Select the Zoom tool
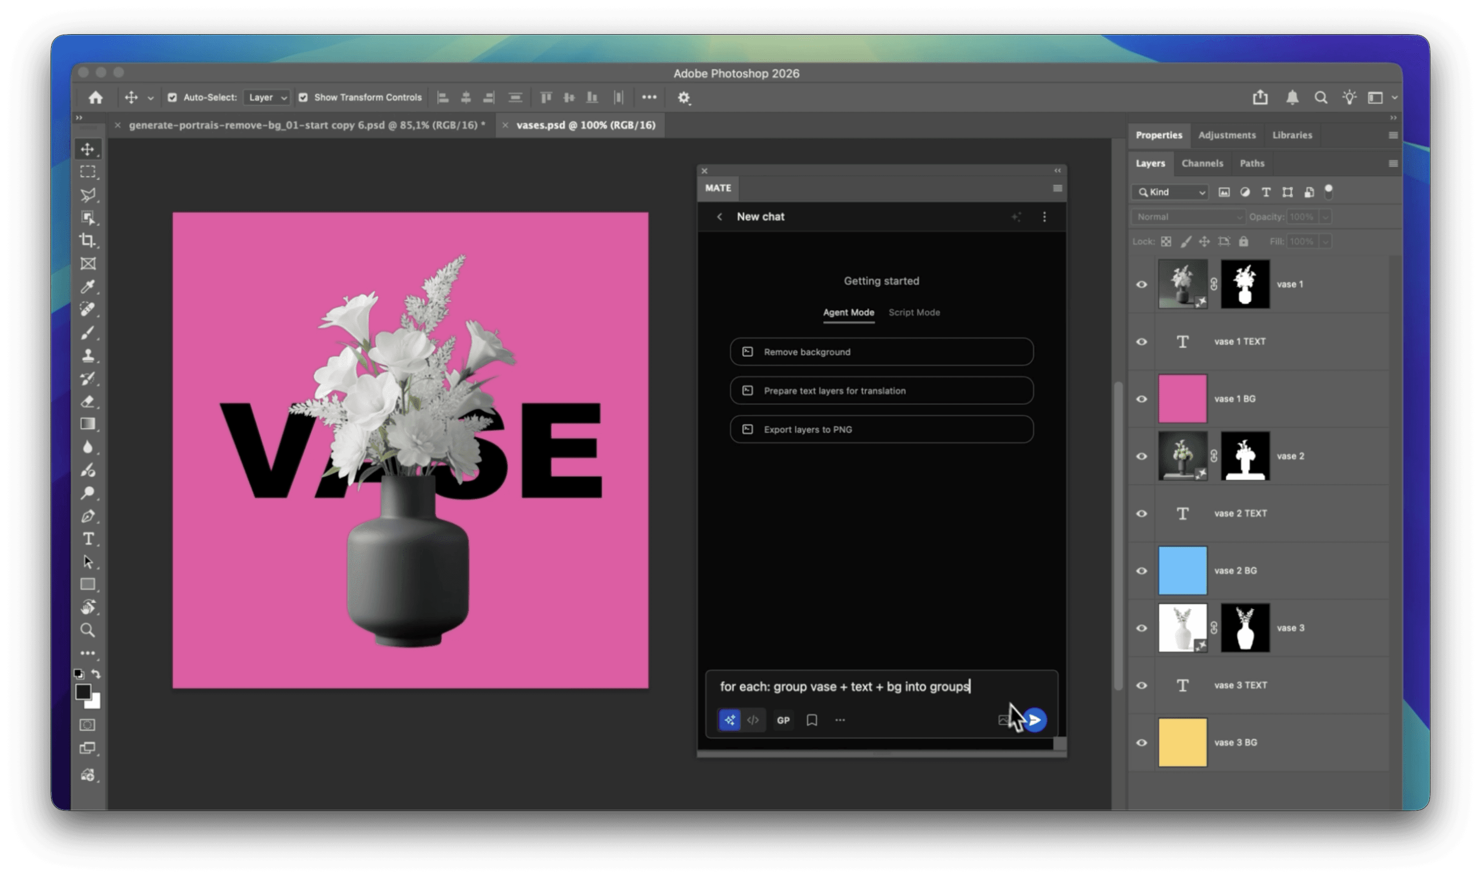The height and width of the screenshot is (878, 1481). [88, 630]
